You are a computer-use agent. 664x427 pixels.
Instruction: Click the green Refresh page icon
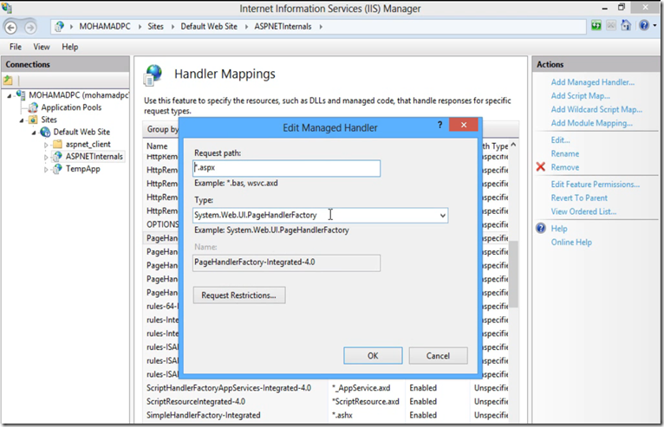(x=596, y=26)
